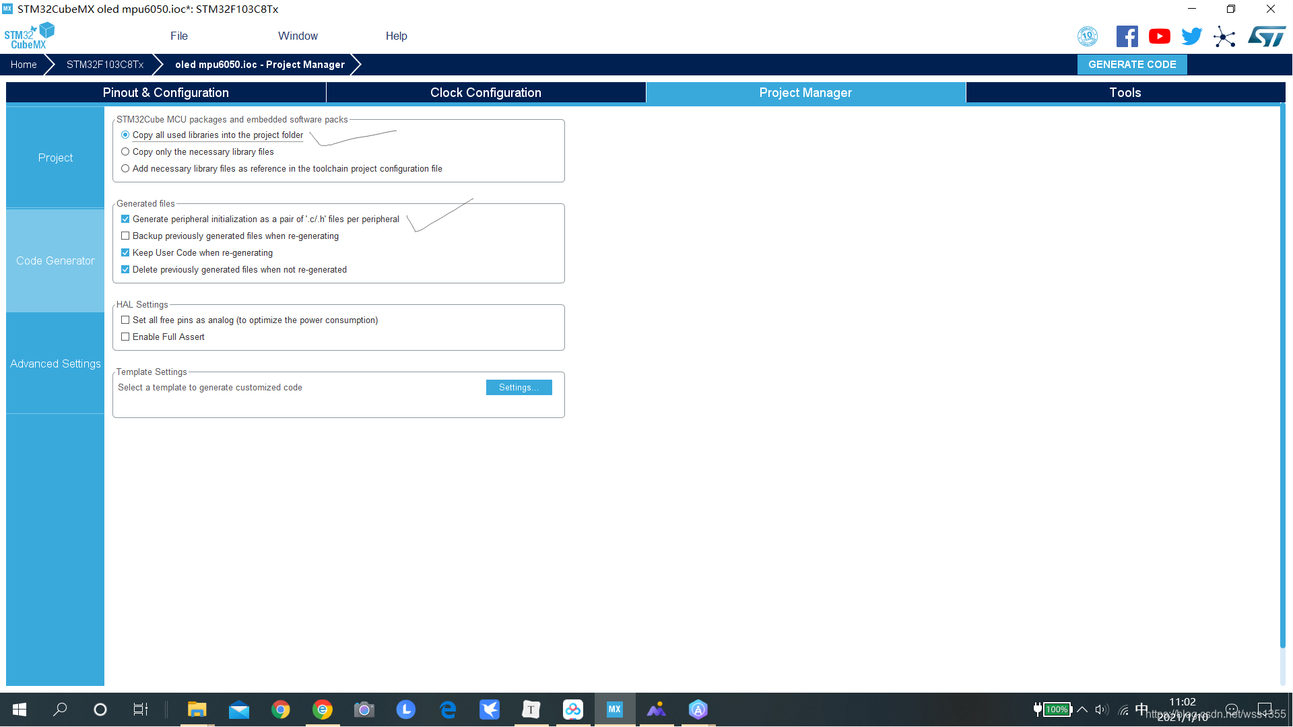
Task: Expand the Project section panel
Action: [55, 158]
